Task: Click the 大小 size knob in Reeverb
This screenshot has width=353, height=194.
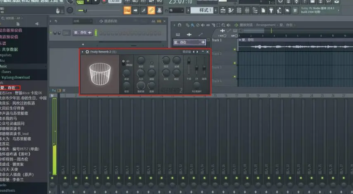Action: tap(141, 73)
